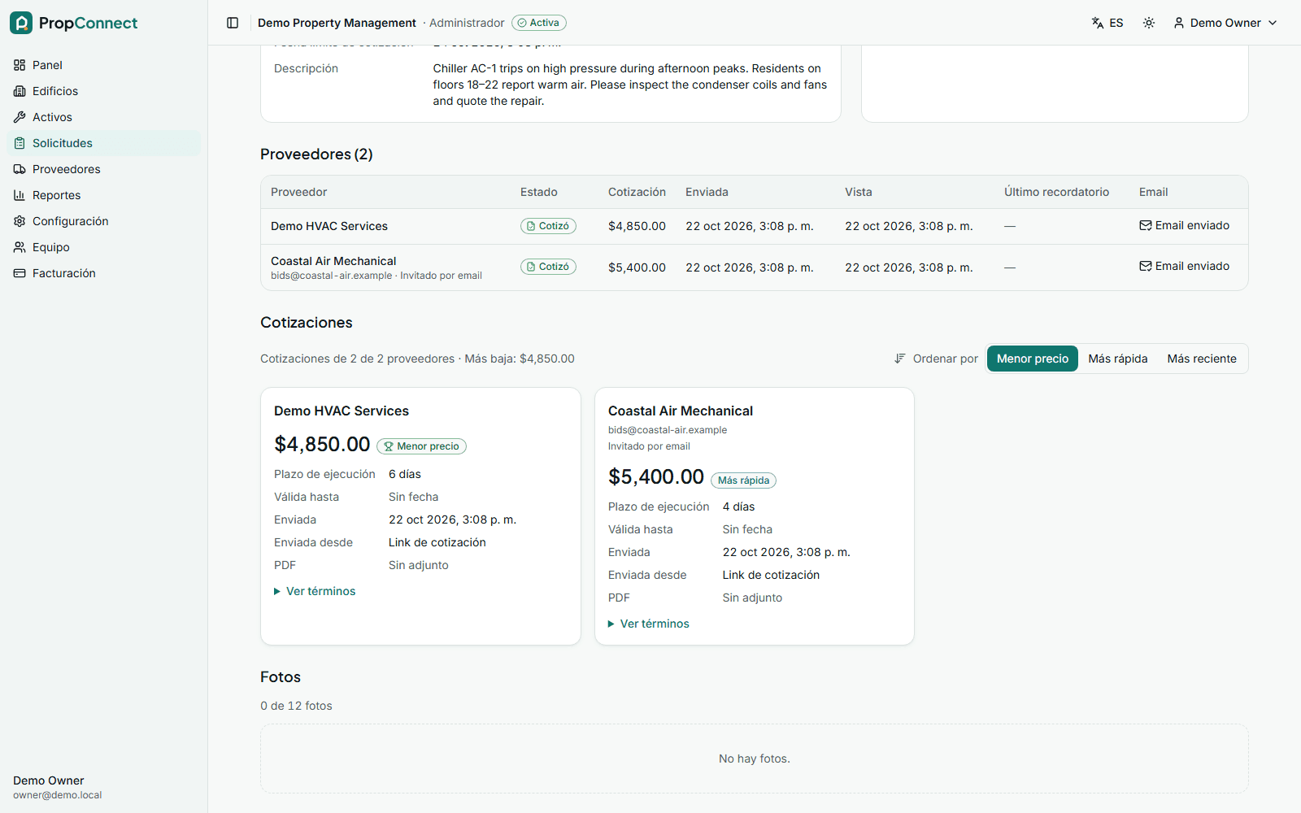
Task: Click the $5,400.00 table cell
Action: point(637,267)
